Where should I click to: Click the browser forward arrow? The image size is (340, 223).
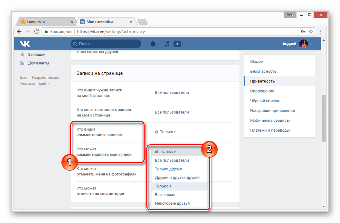(28, 32)
